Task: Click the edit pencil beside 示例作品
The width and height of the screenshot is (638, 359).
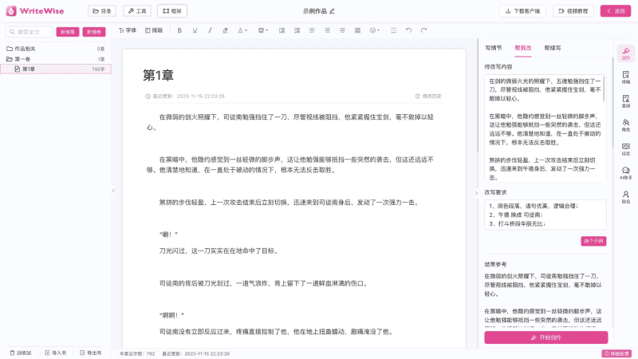Action: coord(333,11)
